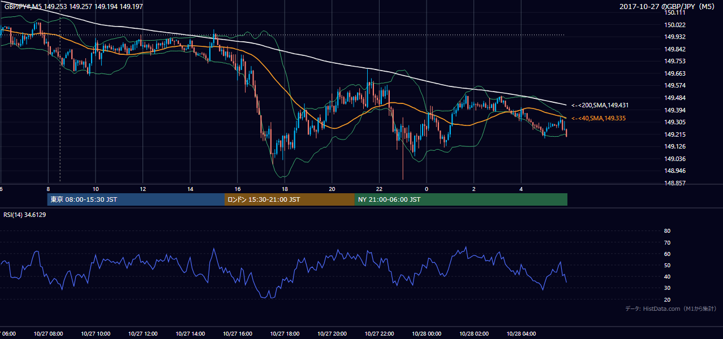The height and width of the screenshot is (339, 723).
Task: Click the 10/27 16:00 date label
Action: [237, 334]
